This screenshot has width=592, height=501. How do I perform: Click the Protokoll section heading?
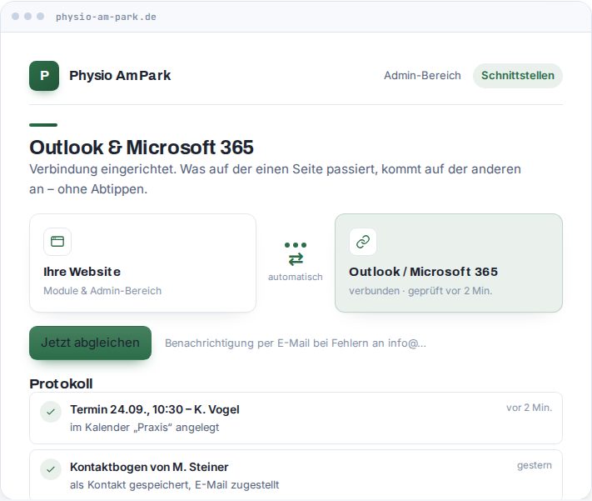[x=61, y=383]
